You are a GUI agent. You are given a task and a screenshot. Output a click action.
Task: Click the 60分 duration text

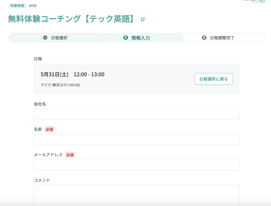33,6
